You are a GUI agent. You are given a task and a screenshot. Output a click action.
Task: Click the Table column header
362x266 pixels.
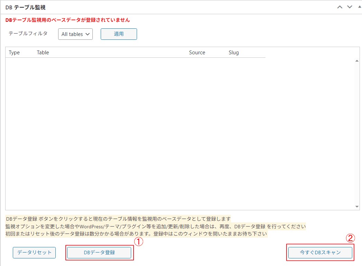pos(43,53)
